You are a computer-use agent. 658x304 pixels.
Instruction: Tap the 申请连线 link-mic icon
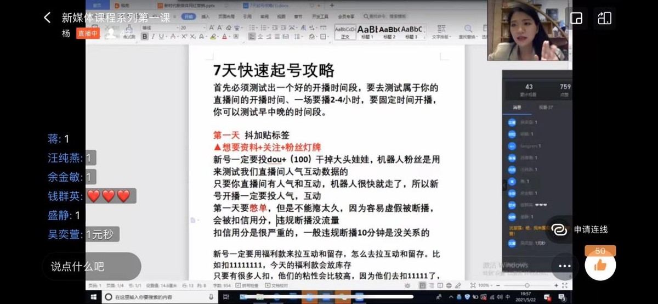[x=559, y=229]
